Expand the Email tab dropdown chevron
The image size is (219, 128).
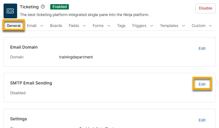coord(42,26)
